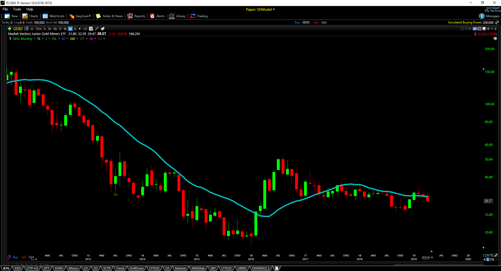Switch chart to 2h timeframe
501x271 pixels.
(50, 29)
